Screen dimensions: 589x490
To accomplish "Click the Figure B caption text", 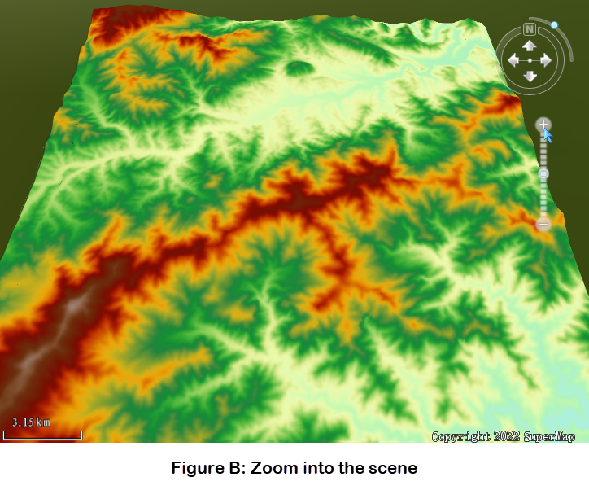I will click(294, 468).
